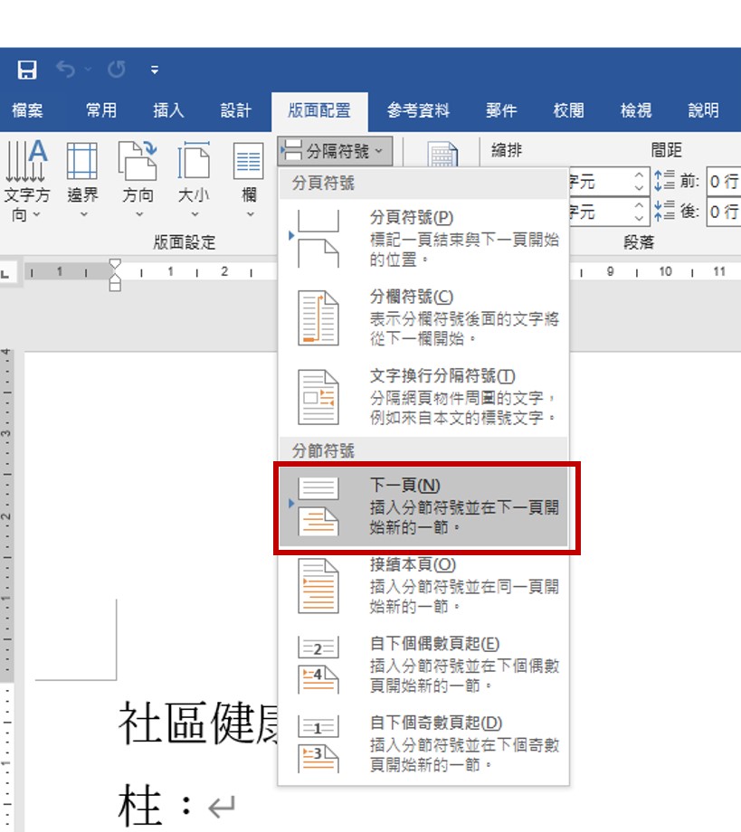Choose 文字換行分隔符號(T) text wrapping break
Screen dimensions: 741x832
[x=423, y=397]
